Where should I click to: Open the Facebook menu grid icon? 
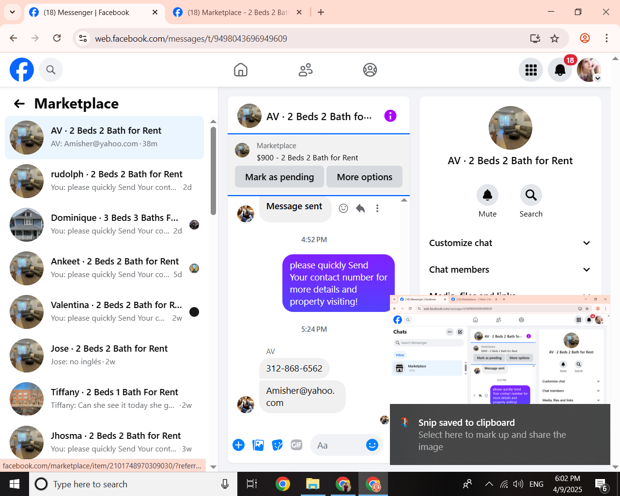(531, 70)
